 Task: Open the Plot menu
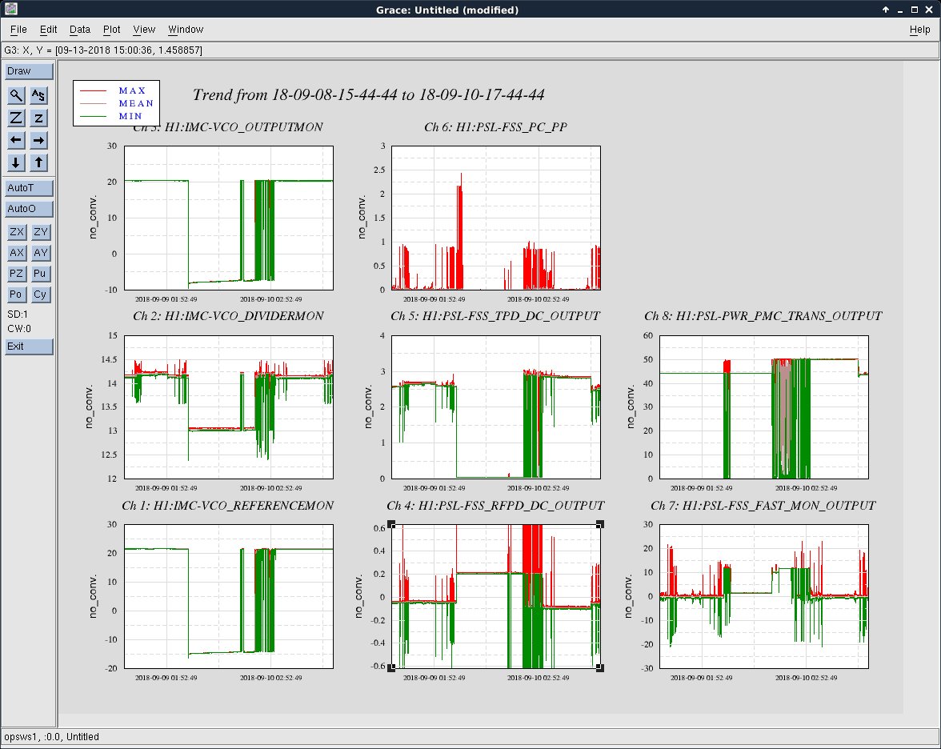(112, 30)
